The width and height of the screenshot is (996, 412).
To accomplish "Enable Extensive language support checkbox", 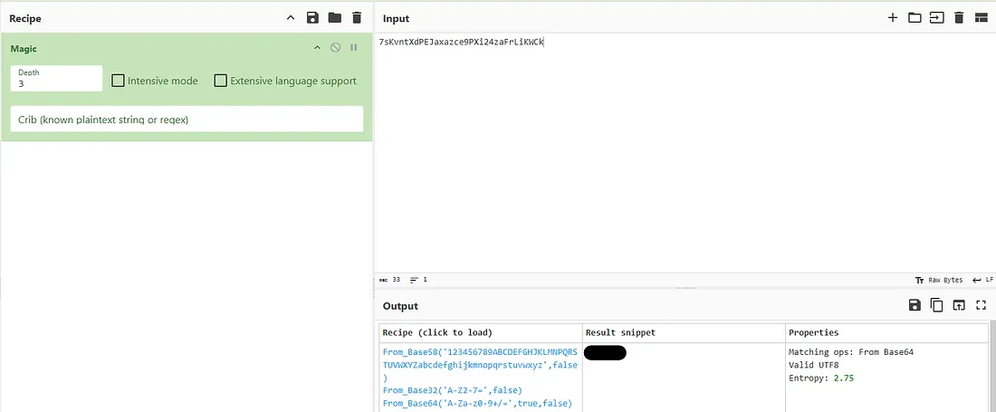I will tap(220, 81).
